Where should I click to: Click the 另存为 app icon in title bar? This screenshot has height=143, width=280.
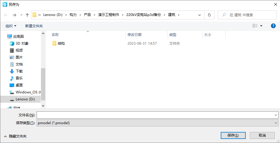[5, 4]
